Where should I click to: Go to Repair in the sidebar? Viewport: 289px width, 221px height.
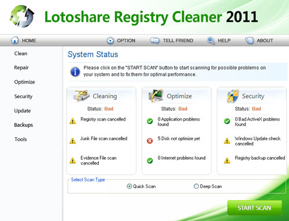[21, 68]
